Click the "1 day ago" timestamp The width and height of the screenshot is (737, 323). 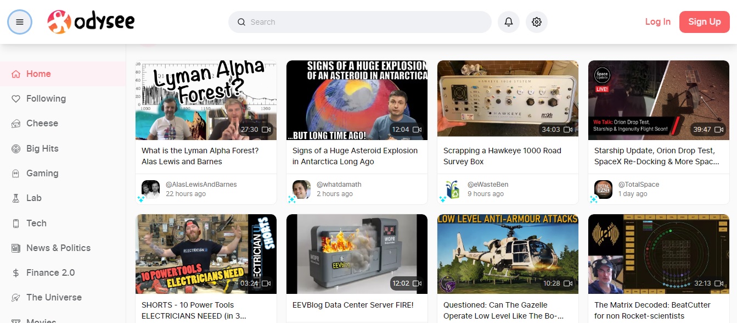pyautogui.click(x=633, y=194)
